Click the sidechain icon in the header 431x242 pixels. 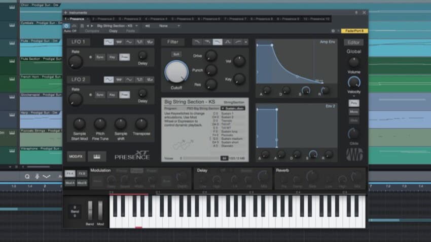[x=148, y=26]
